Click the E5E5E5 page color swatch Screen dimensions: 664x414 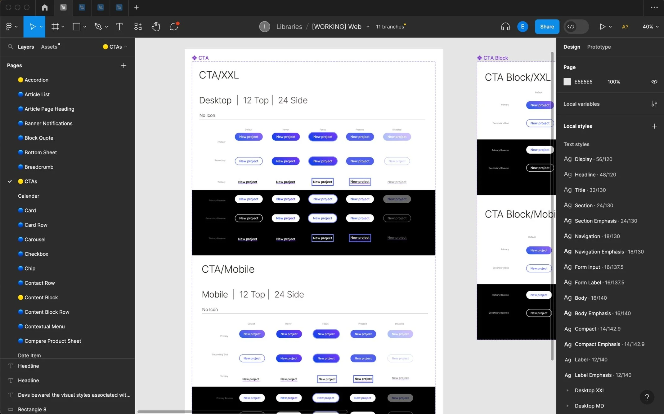pyautogui.click(x=567, y=82)
